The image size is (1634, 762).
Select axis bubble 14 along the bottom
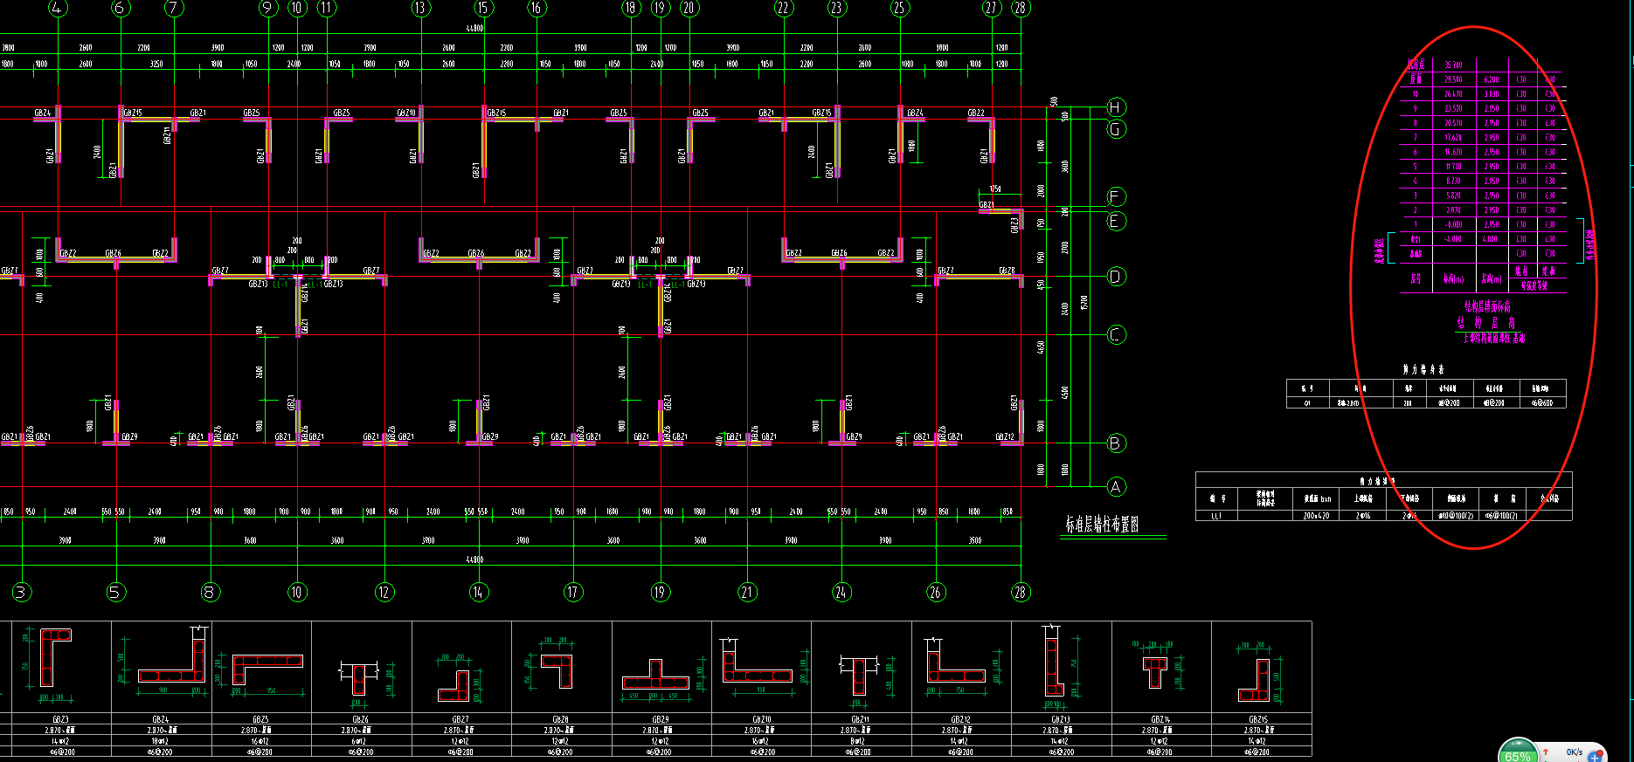478,592
